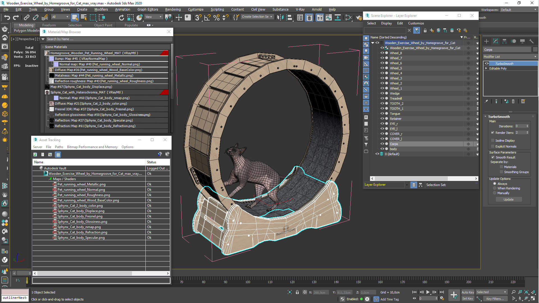Open Create Selection Set dropdown
The height and width of the screenshot is (303, 539).
(x=257, y=17)
